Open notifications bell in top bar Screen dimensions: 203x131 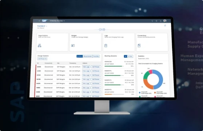pos(161,21)
